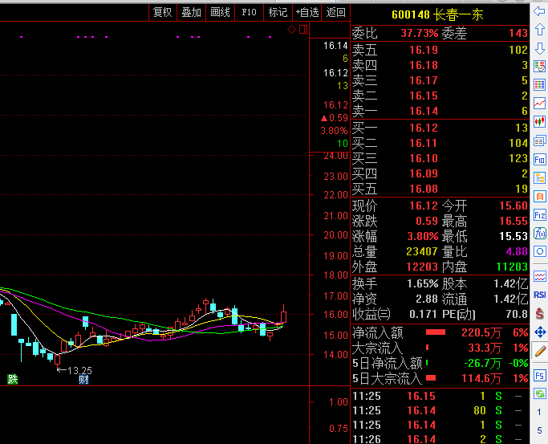Click the 5日大宗流入 value 114.6万
Image resolution: width=548 pixels, height=444 pixels.
tap(481, 379)
